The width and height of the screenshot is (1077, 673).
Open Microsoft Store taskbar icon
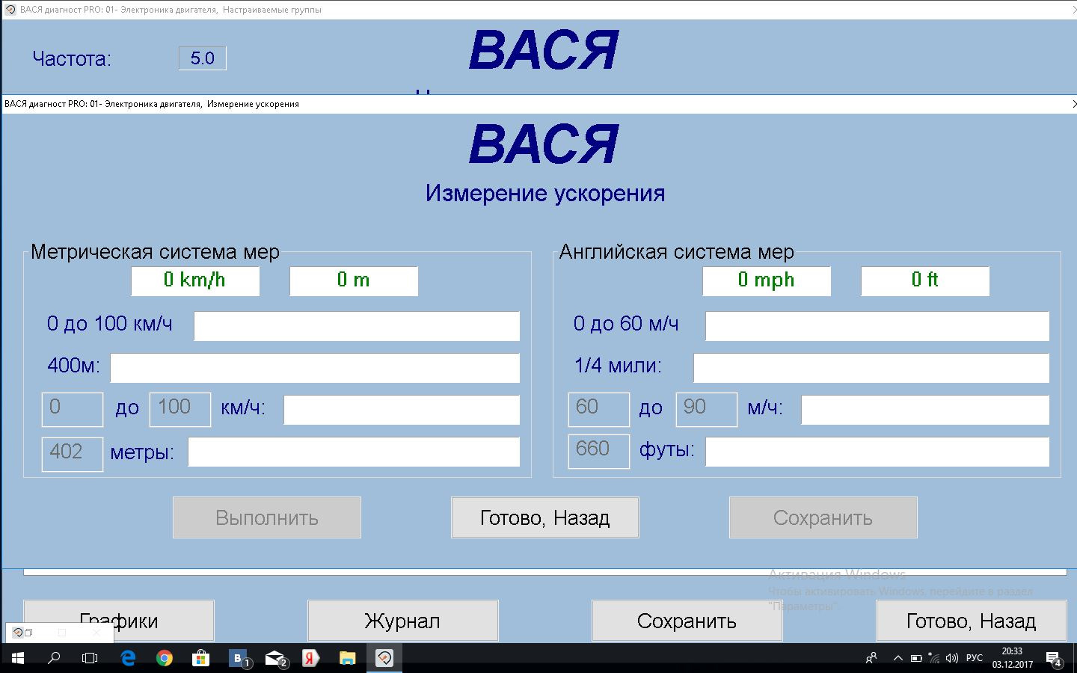tap(200, 659)
